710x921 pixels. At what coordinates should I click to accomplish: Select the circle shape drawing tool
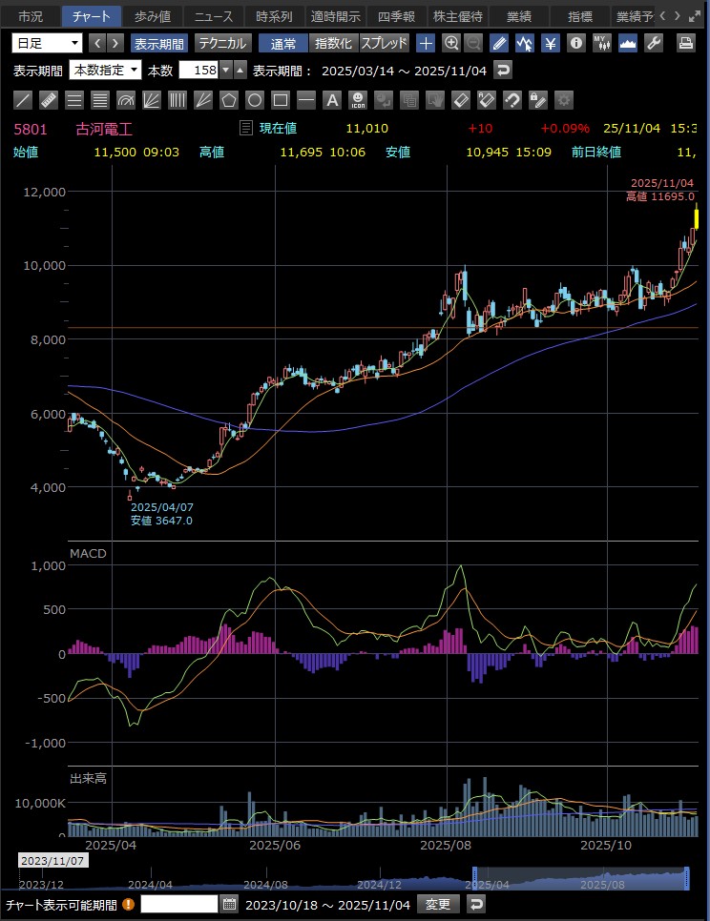(255, 100)
